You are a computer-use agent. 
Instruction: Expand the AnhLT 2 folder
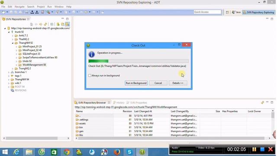(x=13, y=36)
